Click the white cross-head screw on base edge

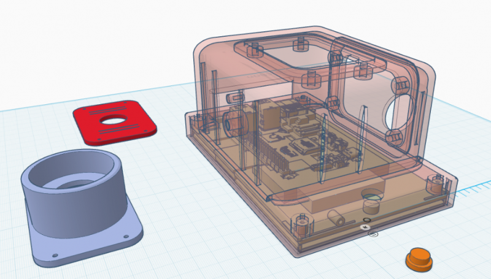[365, 227]
